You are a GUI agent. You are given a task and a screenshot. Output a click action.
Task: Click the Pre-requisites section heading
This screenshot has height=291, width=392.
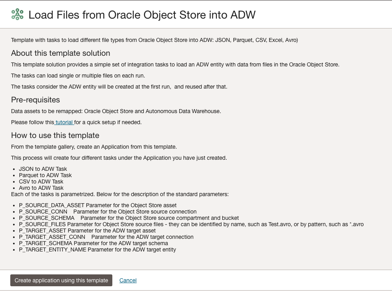pos(35,100)
